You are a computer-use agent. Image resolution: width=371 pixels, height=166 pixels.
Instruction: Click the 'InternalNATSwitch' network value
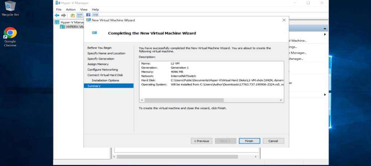(x=183, y=76)
